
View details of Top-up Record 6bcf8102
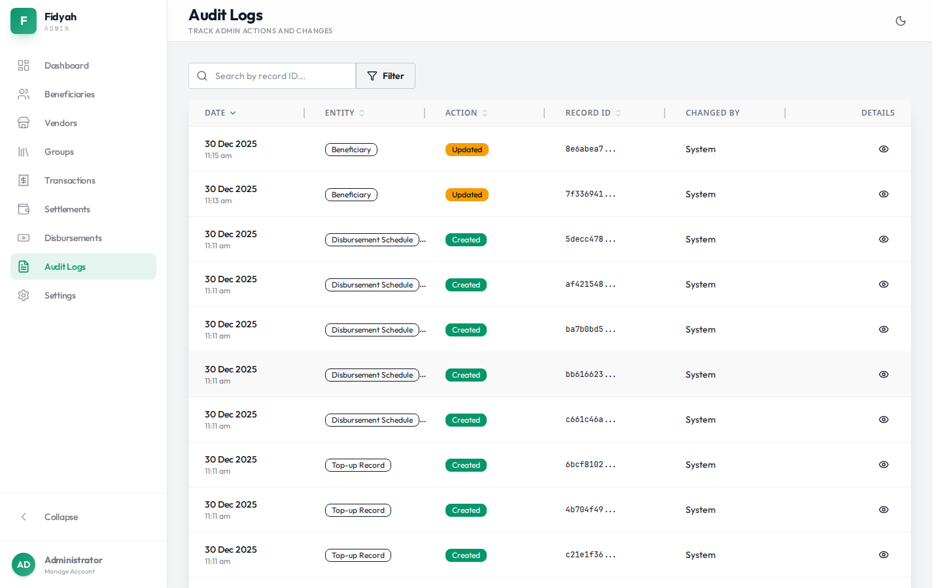[884, 465]
